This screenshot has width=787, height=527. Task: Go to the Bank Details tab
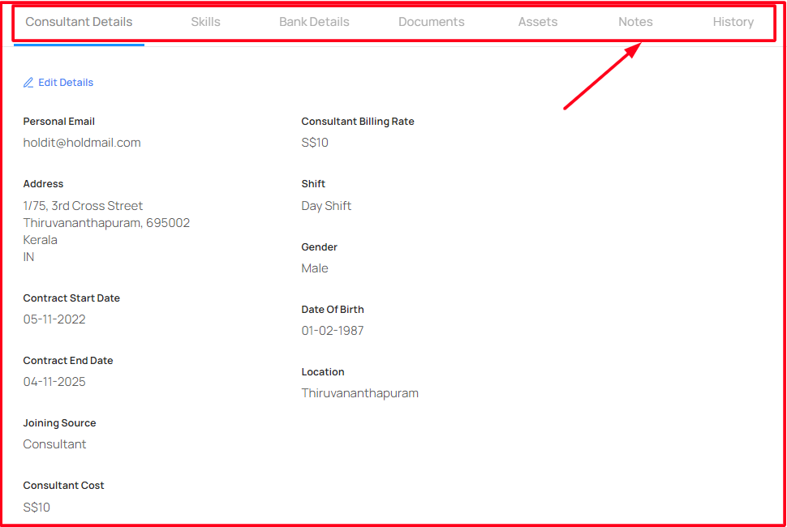coord(314,22)
